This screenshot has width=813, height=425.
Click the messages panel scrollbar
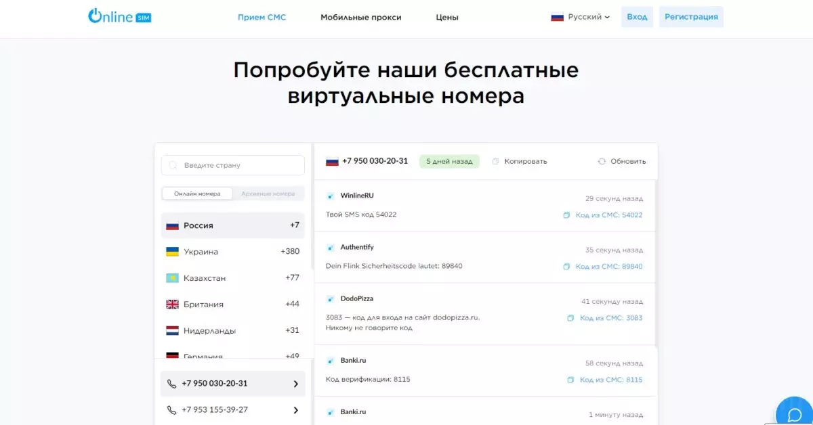tap(655, 263)
